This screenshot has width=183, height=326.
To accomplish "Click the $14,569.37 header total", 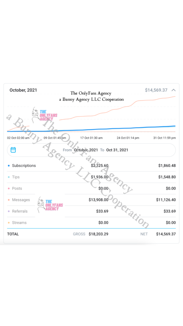I will point(156,90).
